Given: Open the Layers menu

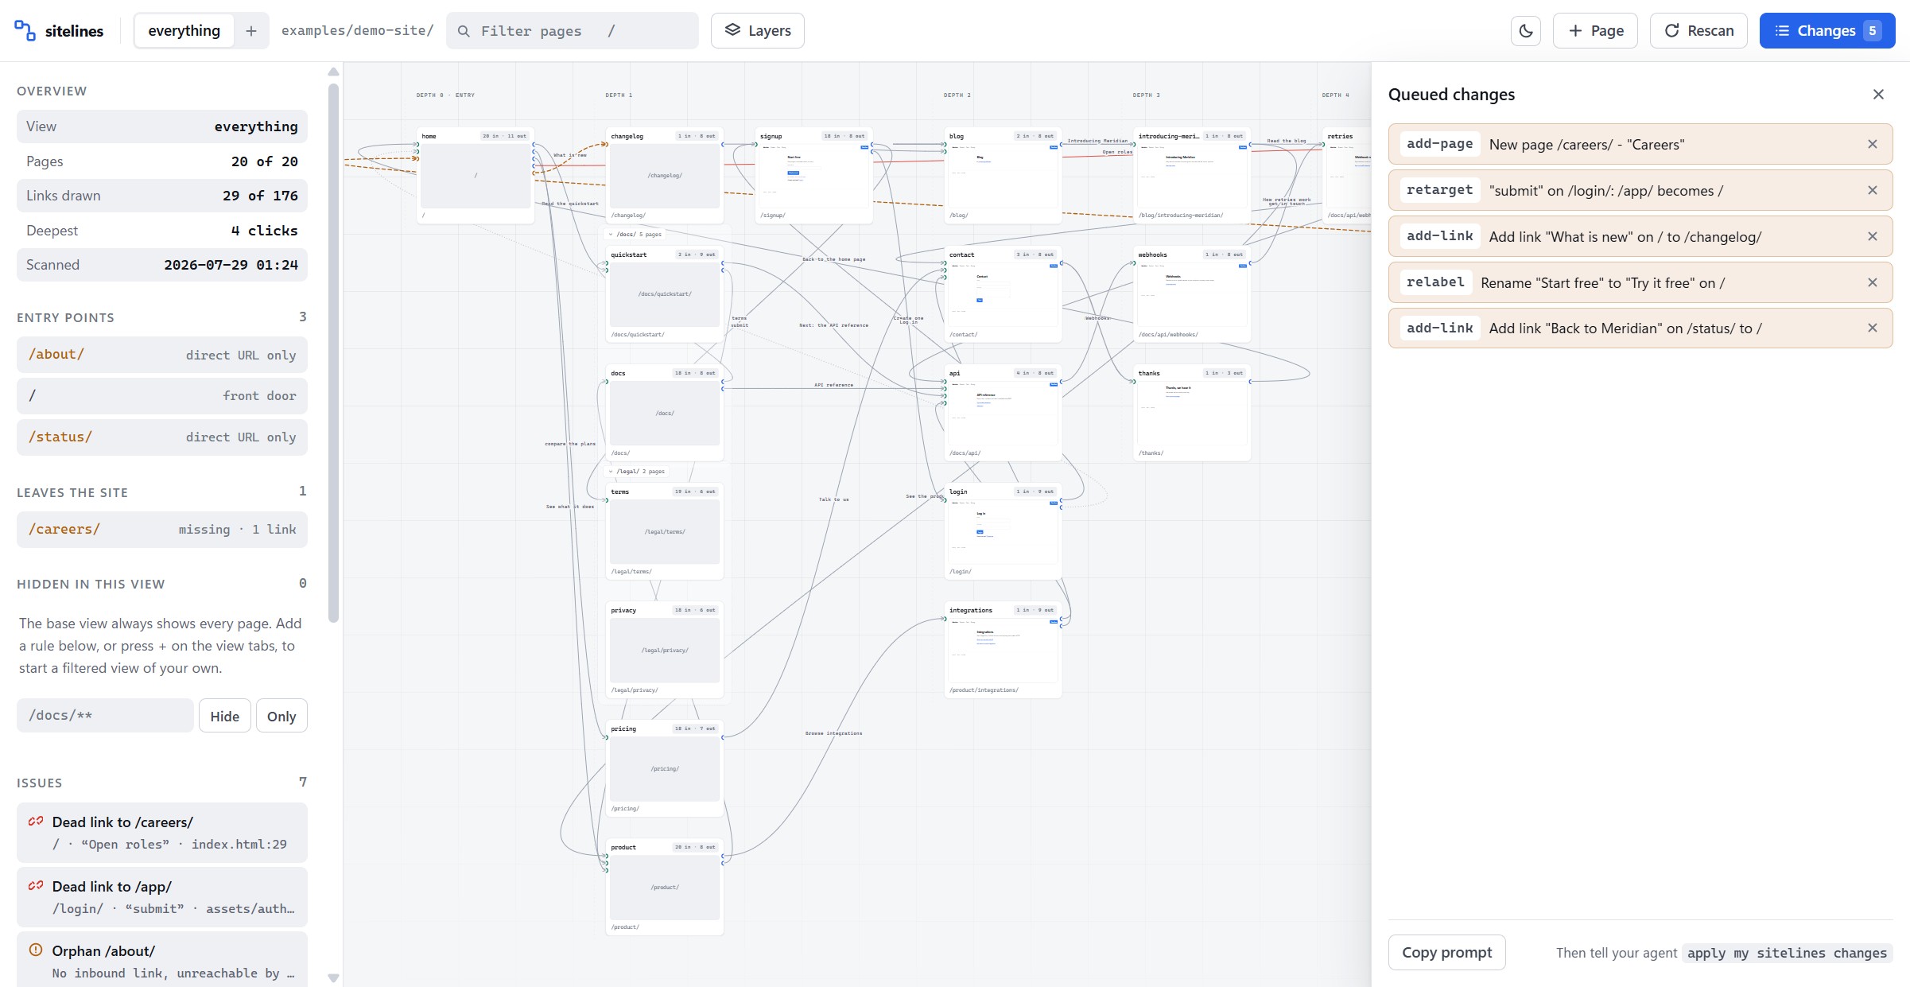Looking at the screenshot, I should tap(757, 31).
